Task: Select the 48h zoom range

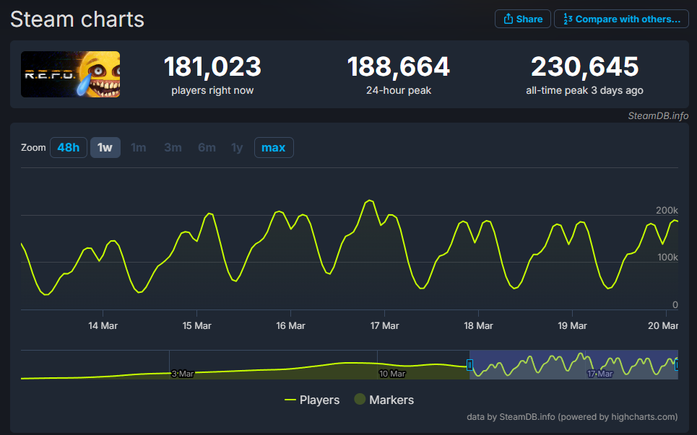Action: (x=69, y=147)
